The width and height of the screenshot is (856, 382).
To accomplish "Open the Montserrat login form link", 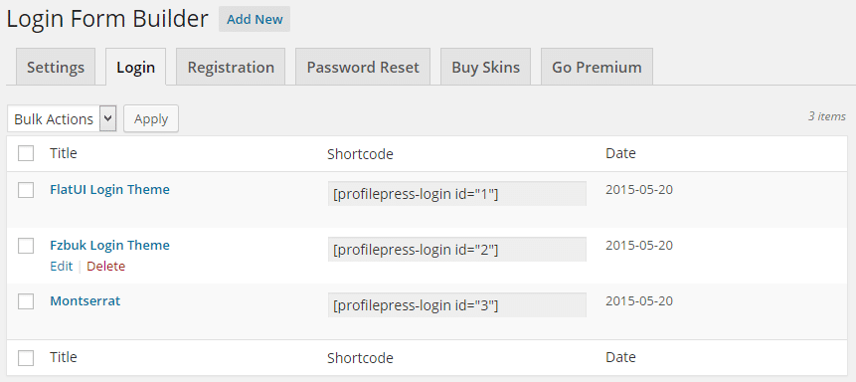I will 86,300.
